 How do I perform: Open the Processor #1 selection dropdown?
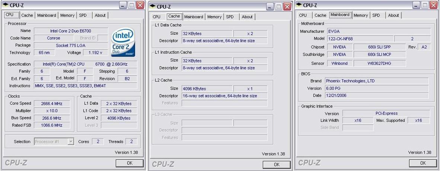[x=71, y=142]
